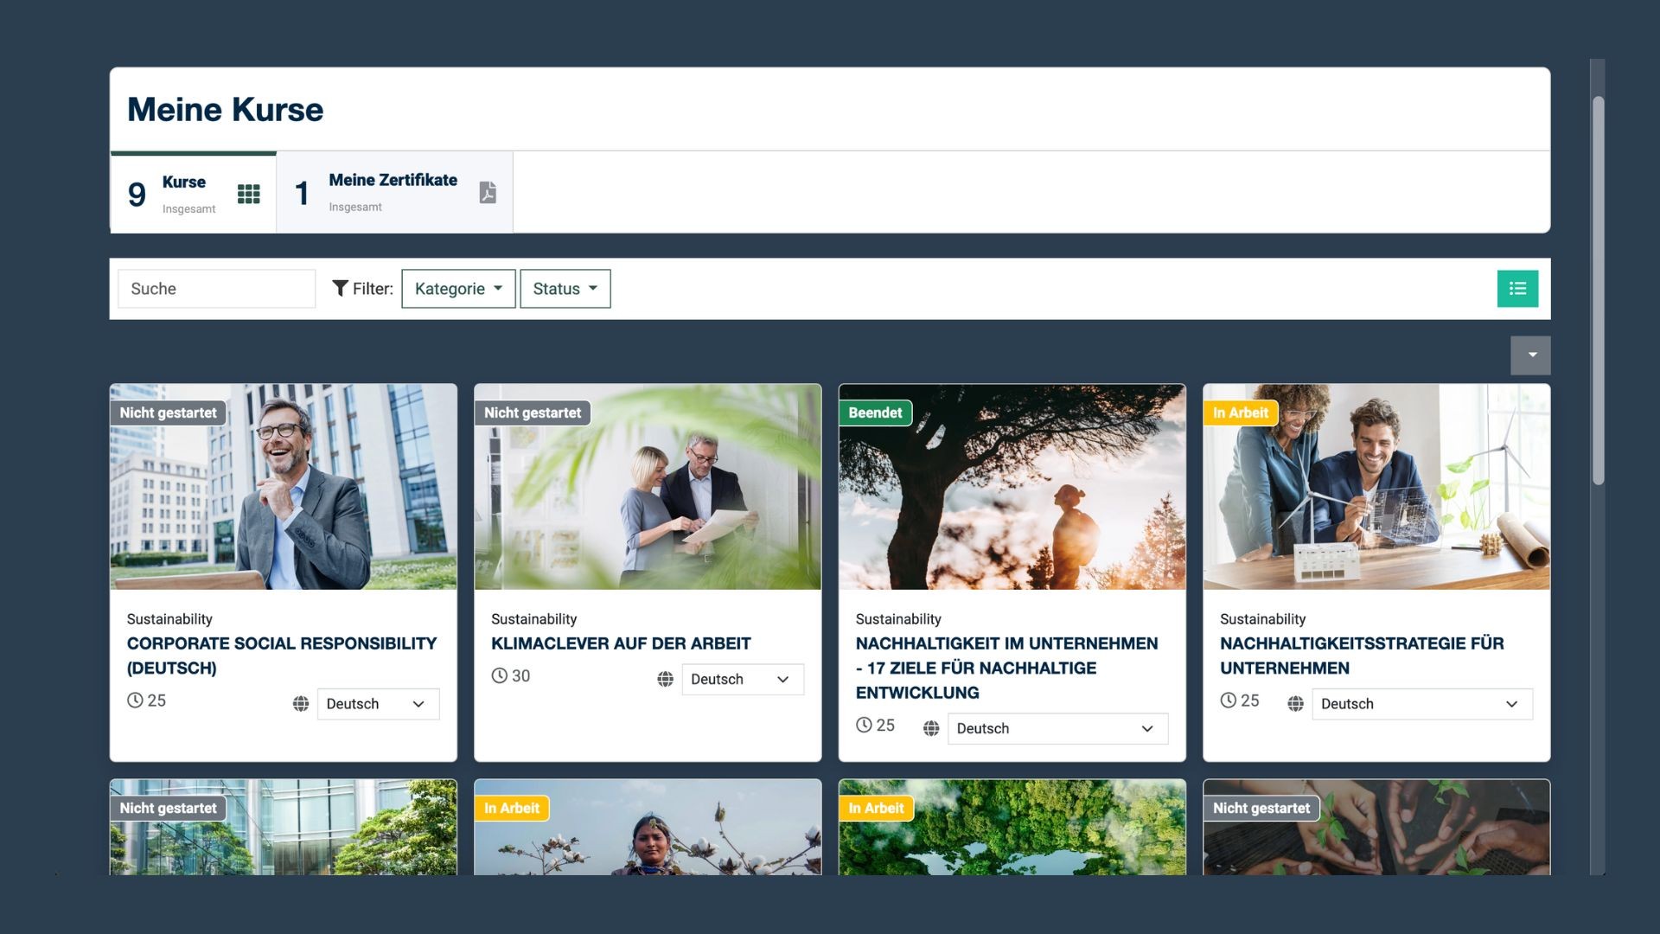Open language dropdown on Corporate Social Responsibility card
1660x934 pixels.
click(x=378, y=704)
